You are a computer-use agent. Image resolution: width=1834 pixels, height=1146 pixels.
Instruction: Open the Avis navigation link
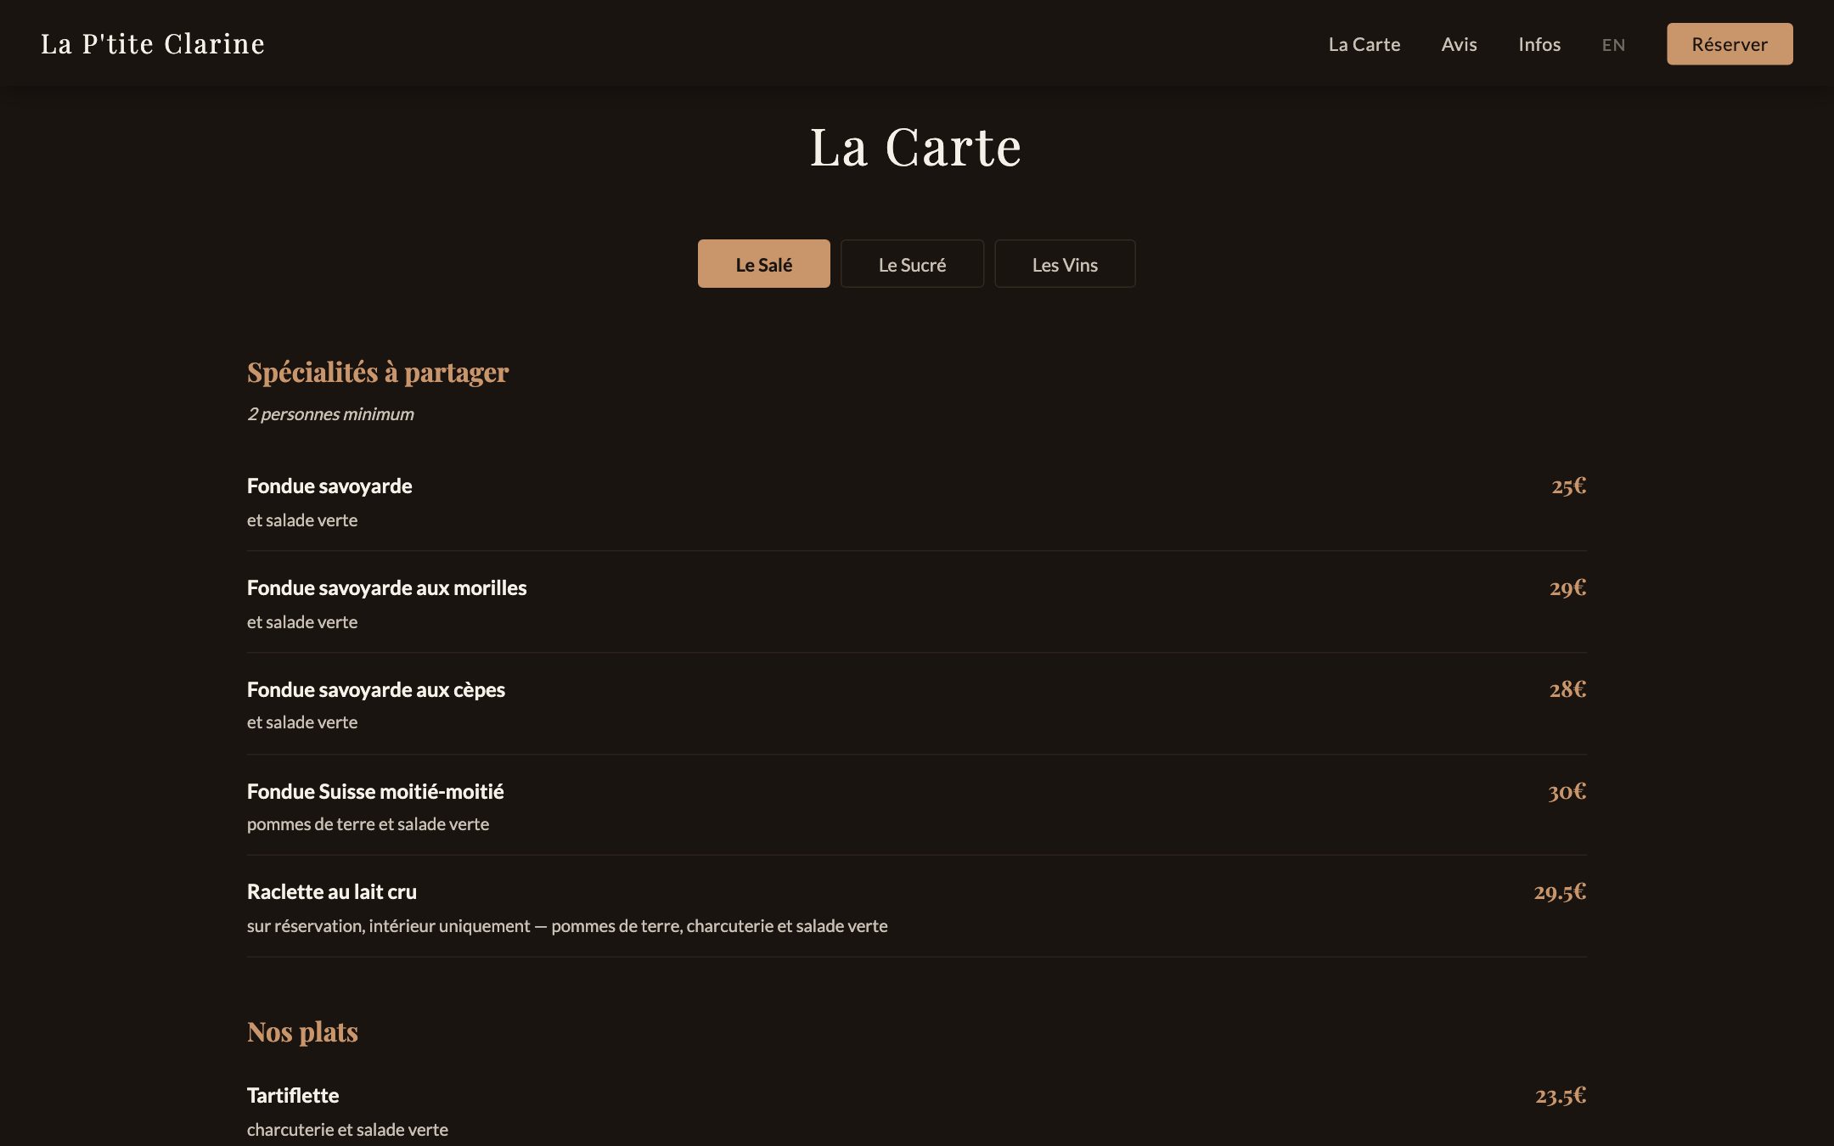pyautogui.click(x=1459, y=44)
